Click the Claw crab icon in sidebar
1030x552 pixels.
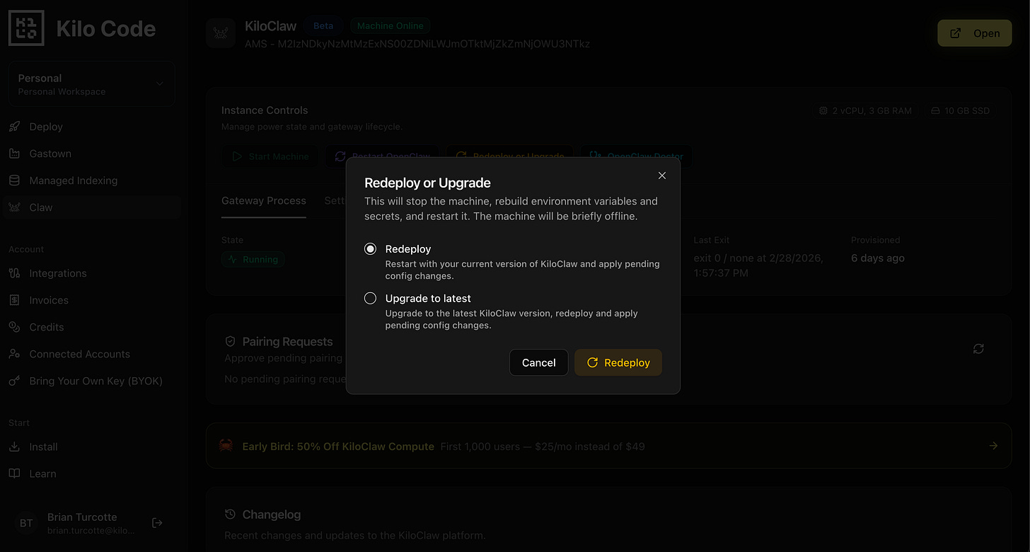tap(14, 207)
